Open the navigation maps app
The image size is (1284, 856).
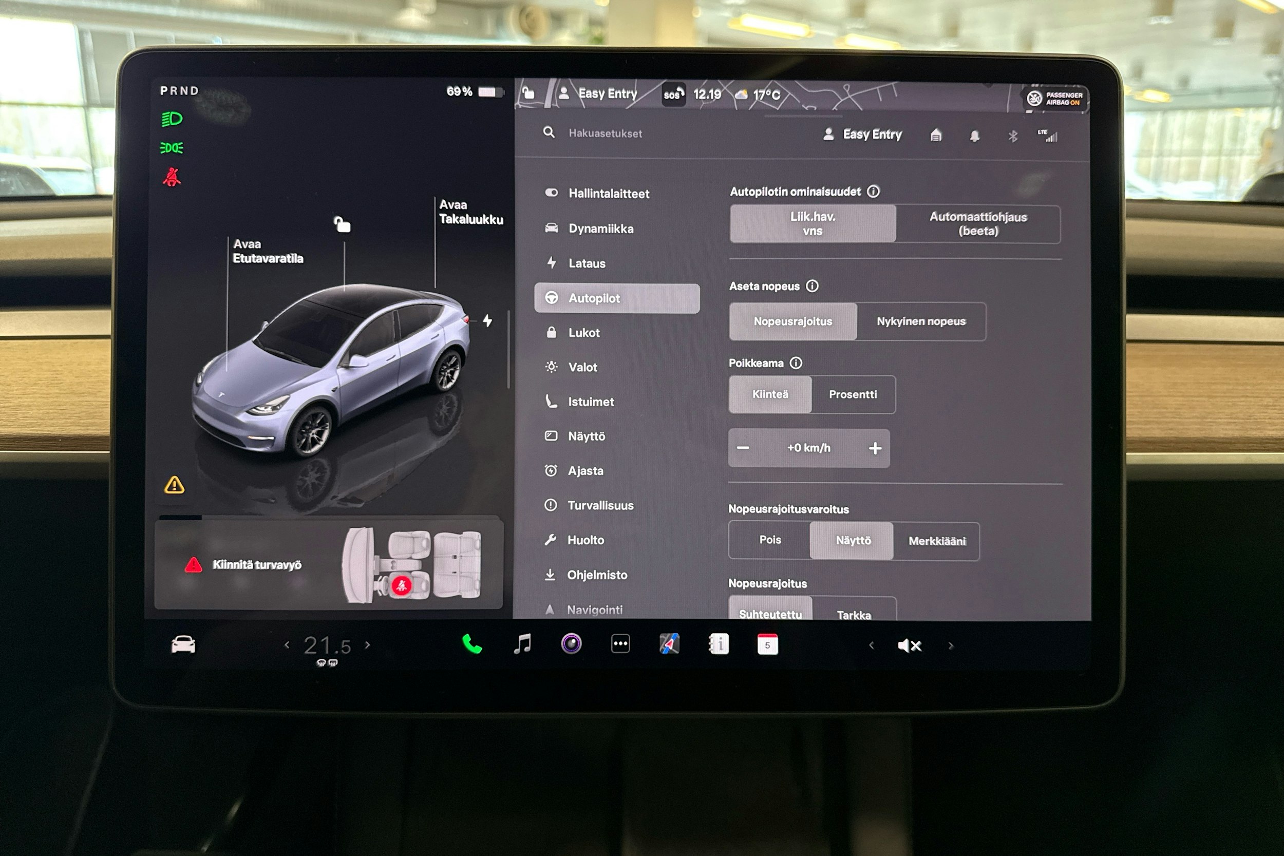669,644
